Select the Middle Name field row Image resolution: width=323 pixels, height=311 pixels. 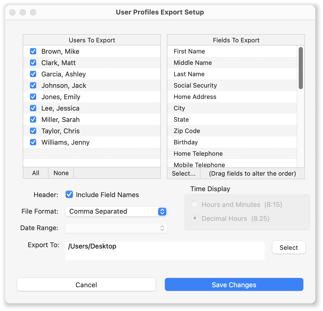(x=232, y=63)
